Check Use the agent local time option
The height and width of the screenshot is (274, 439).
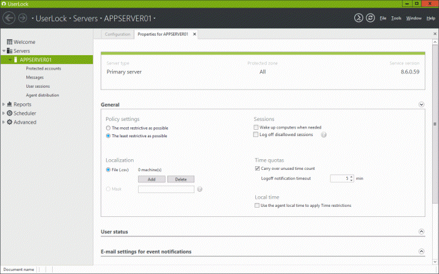(257, 206)
